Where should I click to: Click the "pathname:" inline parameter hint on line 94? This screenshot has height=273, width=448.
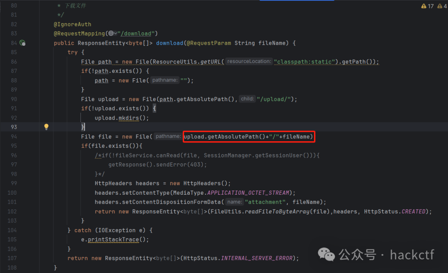click(168, 136)
